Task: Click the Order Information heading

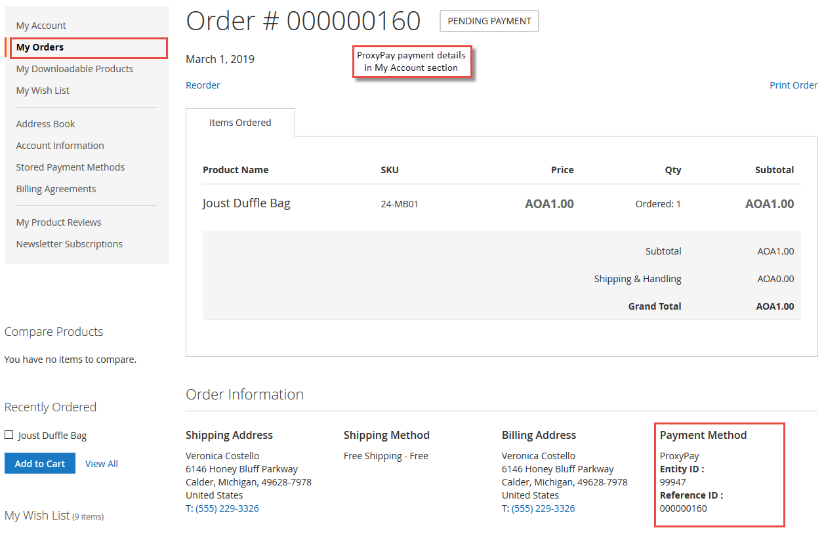Action: click(x=245, y=394)
